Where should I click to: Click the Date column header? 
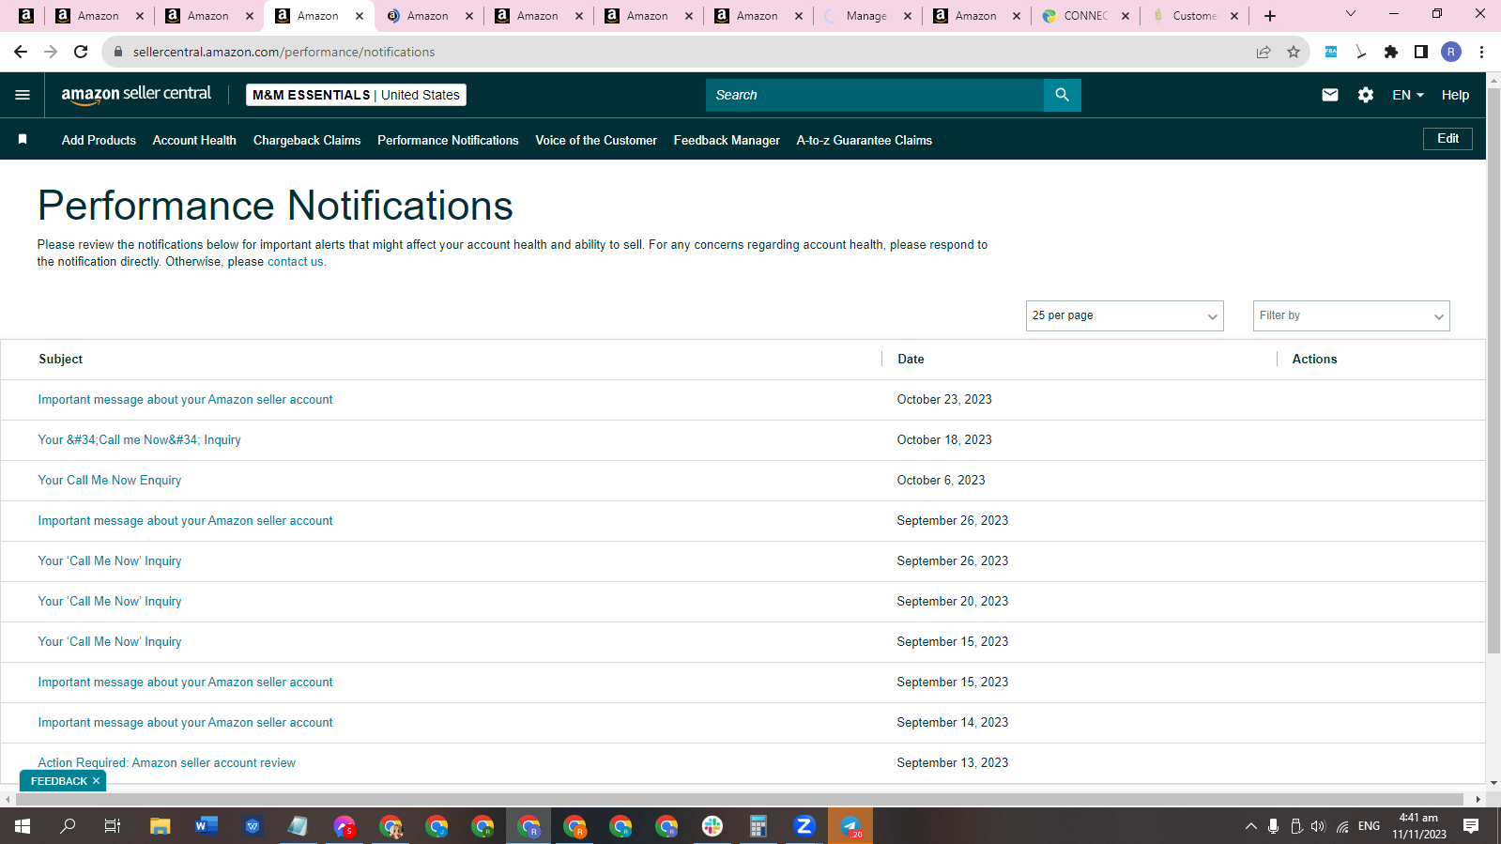911,360
